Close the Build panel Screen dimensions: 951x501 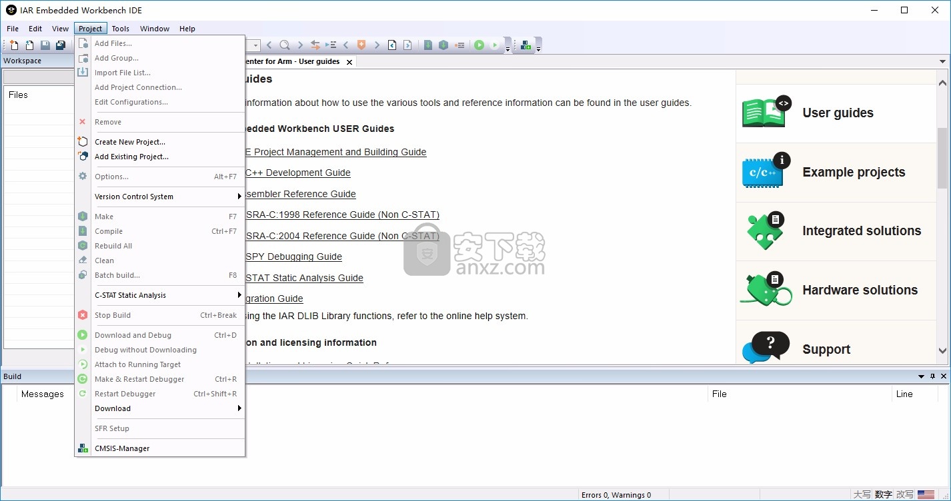(x=944, y=376)
